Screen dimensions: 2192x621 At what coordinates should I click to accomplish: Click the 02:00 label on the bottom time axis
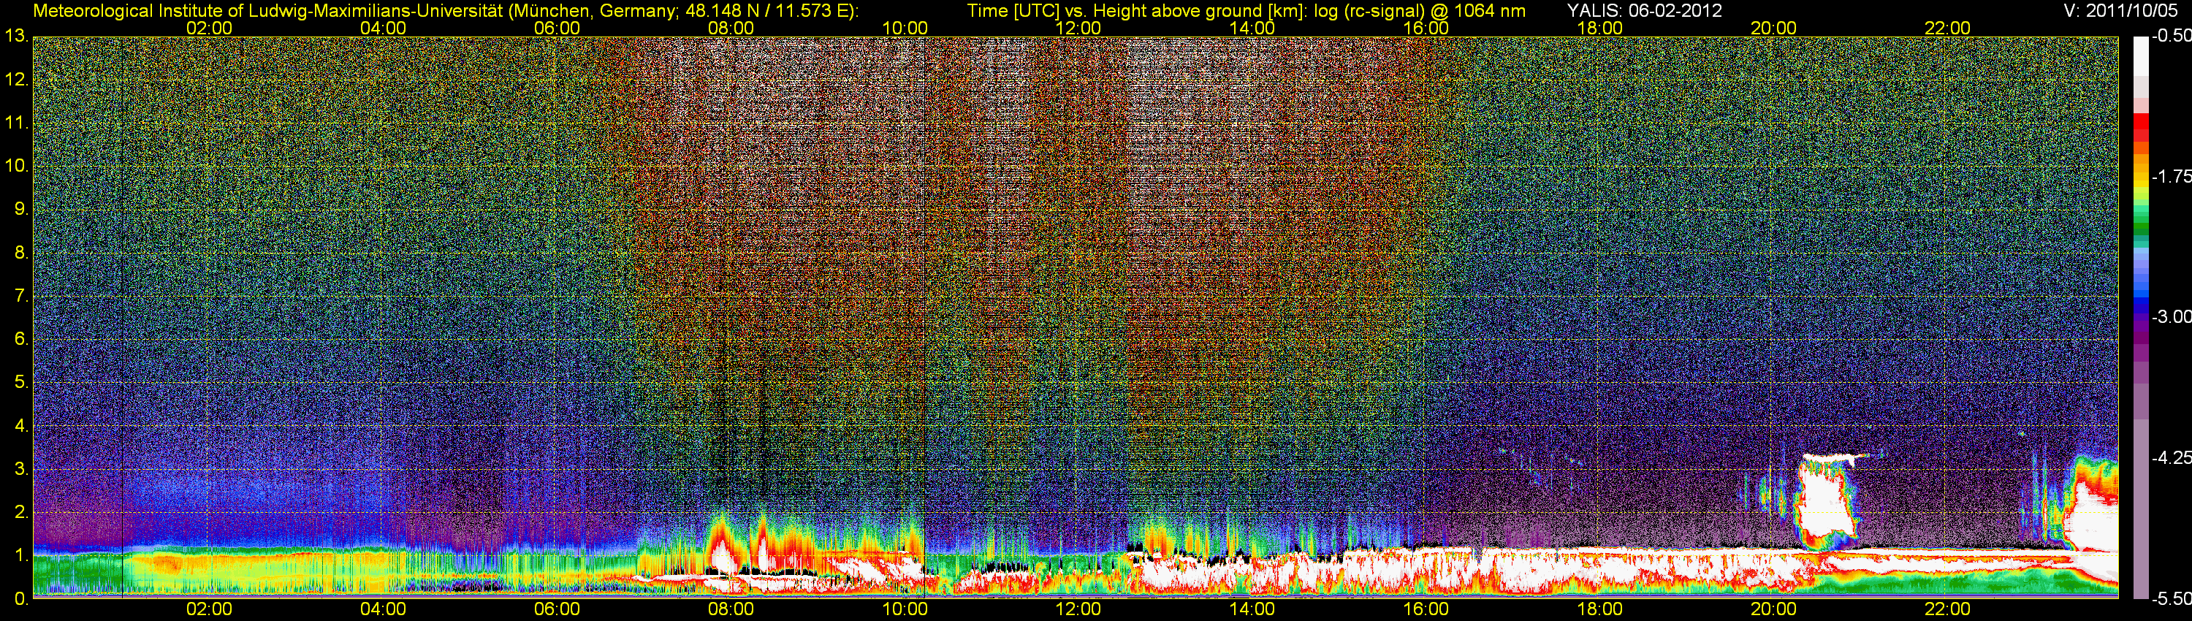[x=209, y=609]
